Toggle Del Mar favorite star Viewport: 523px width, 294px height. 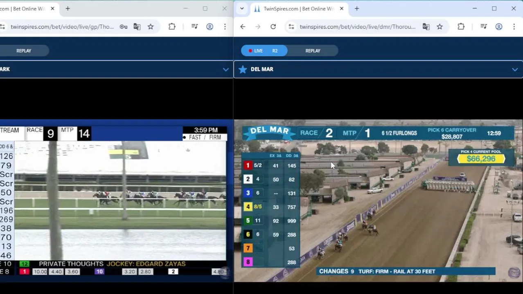coord(243,69)
